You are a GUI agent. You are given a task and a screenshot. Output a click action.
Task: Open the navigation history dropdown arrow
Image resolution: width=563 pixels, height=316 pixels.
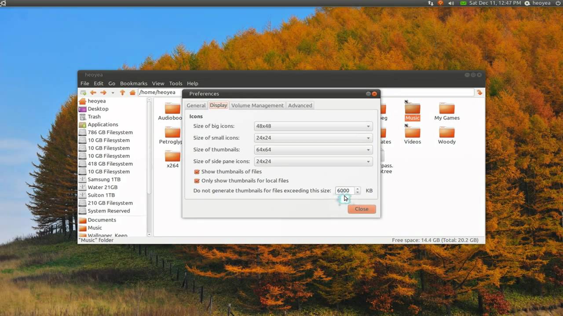click(113, 93)
